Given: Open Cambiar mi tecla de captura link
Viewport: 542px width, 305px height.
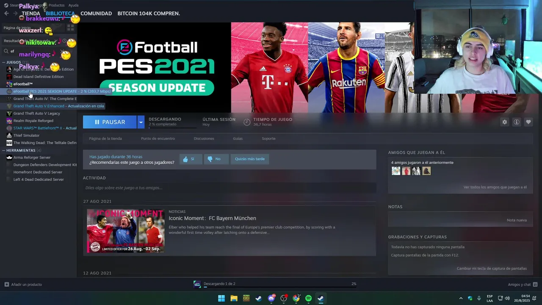Looking at the screenshot, I should 492,269.
